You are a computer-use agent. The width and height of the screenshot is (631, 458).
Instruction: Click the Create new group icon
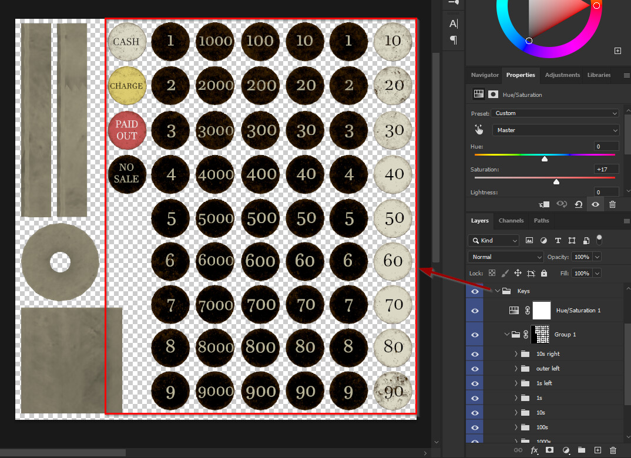click(582, 450)
